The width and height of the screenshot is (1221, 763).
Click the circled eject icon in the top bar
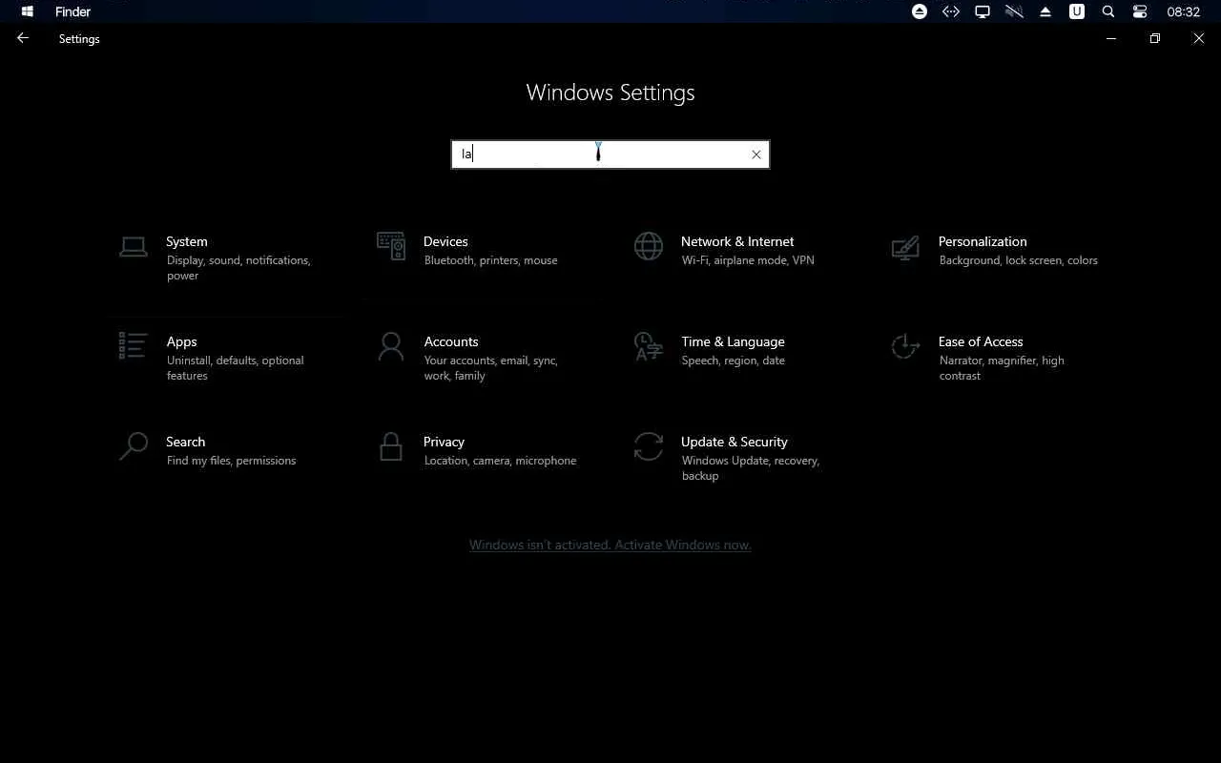pos(920,11)
